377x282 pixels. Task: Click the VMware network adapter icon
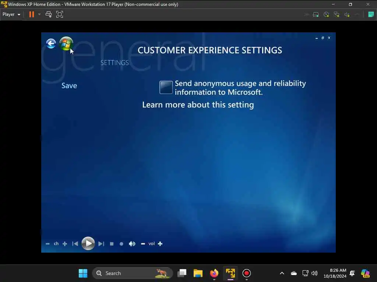coord(337,15)
